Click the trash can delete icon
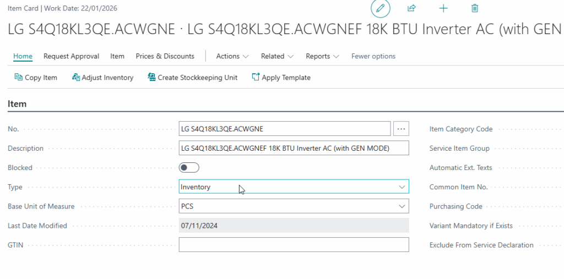This screenshot has height=279, width=564. [x=475, y=8]
